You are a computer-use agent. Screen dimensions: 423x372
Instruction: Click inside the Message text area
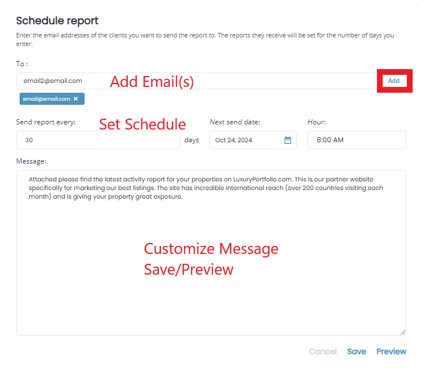(211, 253)
